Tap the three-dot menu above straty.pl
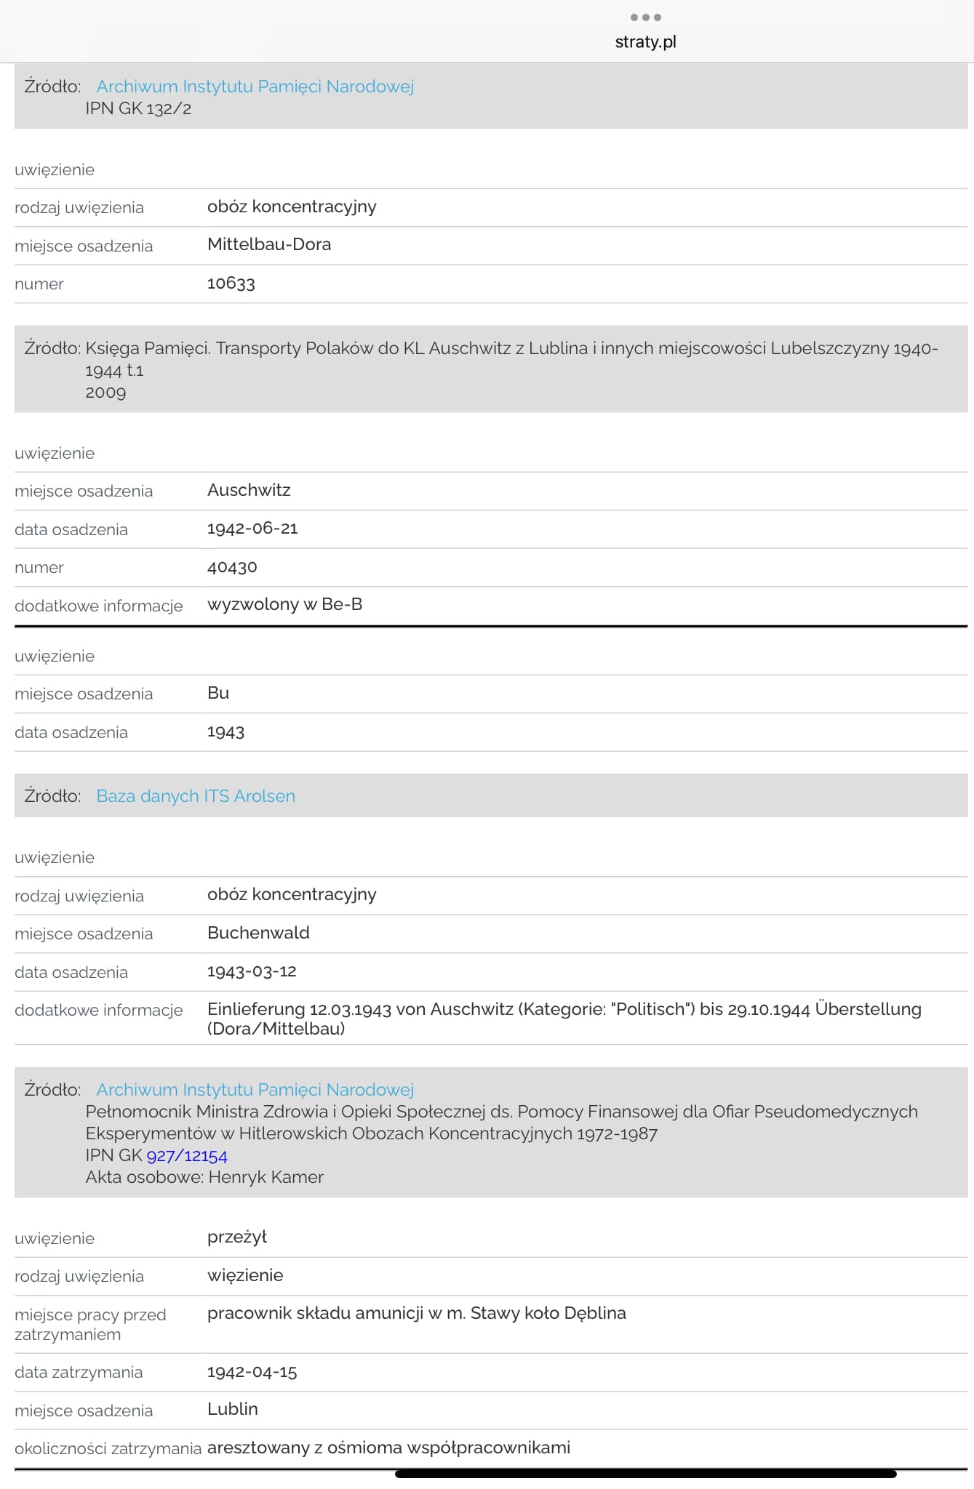Viewport: 974px width, 1489px height. (x=645, y=17)
